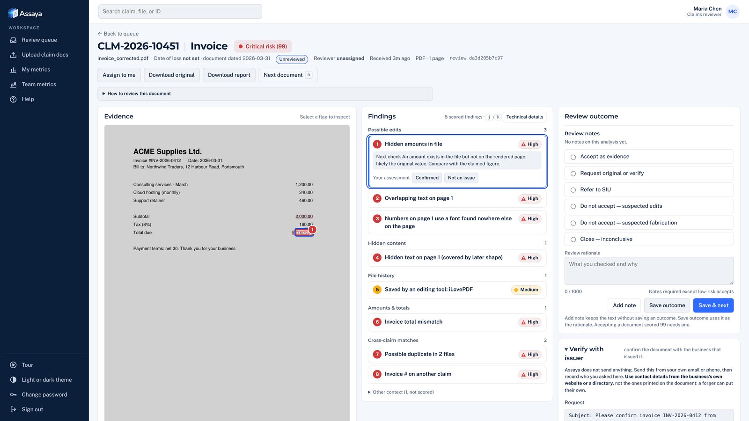Viewport: 749px width, 421px height.
Task: Click the Assaya logo icon
Action: pyautogui.click(x=13, y=13)
